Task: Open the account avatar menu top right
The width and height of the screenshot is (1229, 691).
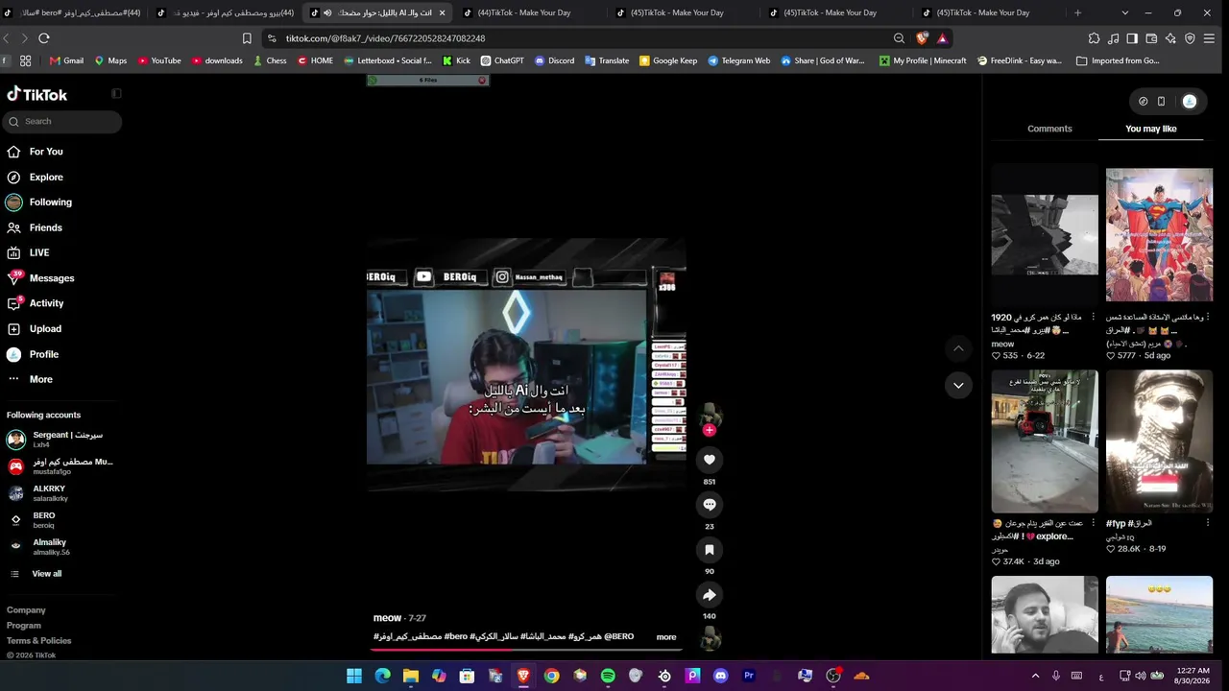Action: [1190, 101]
